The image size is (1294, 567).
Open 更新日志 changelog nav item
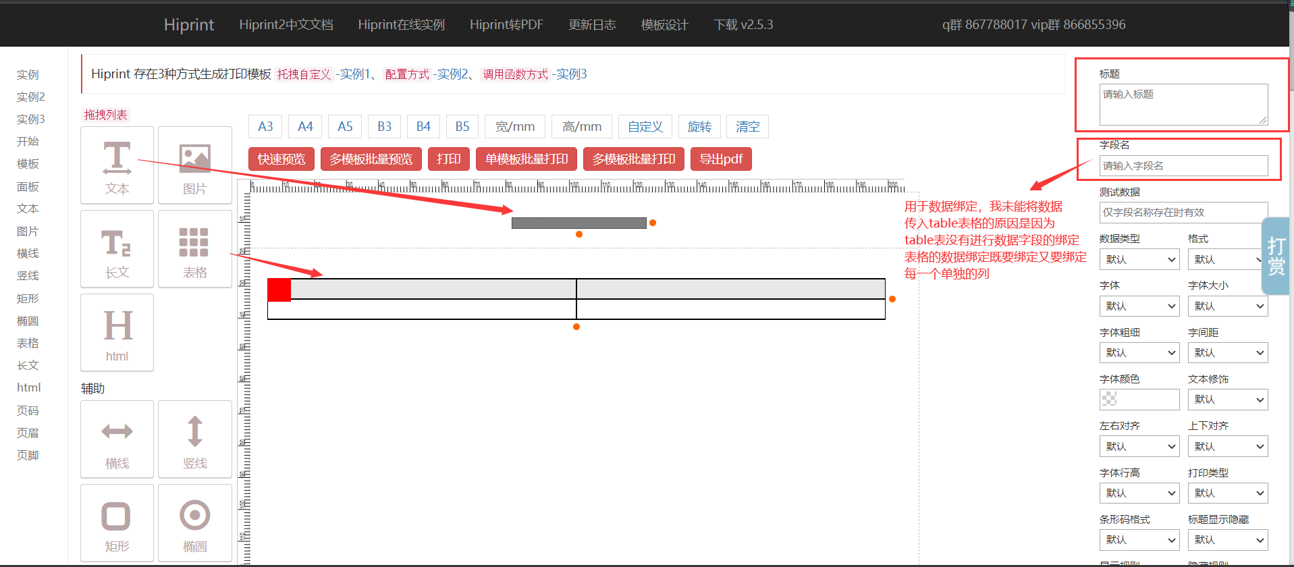(592, 25)
